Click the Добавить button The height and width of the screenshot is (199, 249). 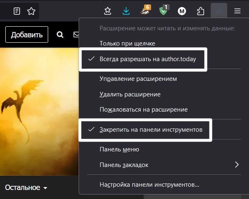(27, 34)
